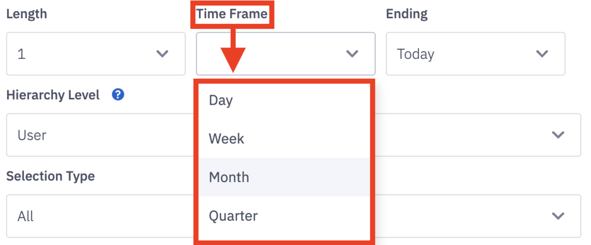Pick the highlighted Month option
This screenshot has height=245, width=591.
tap(284, 177)
